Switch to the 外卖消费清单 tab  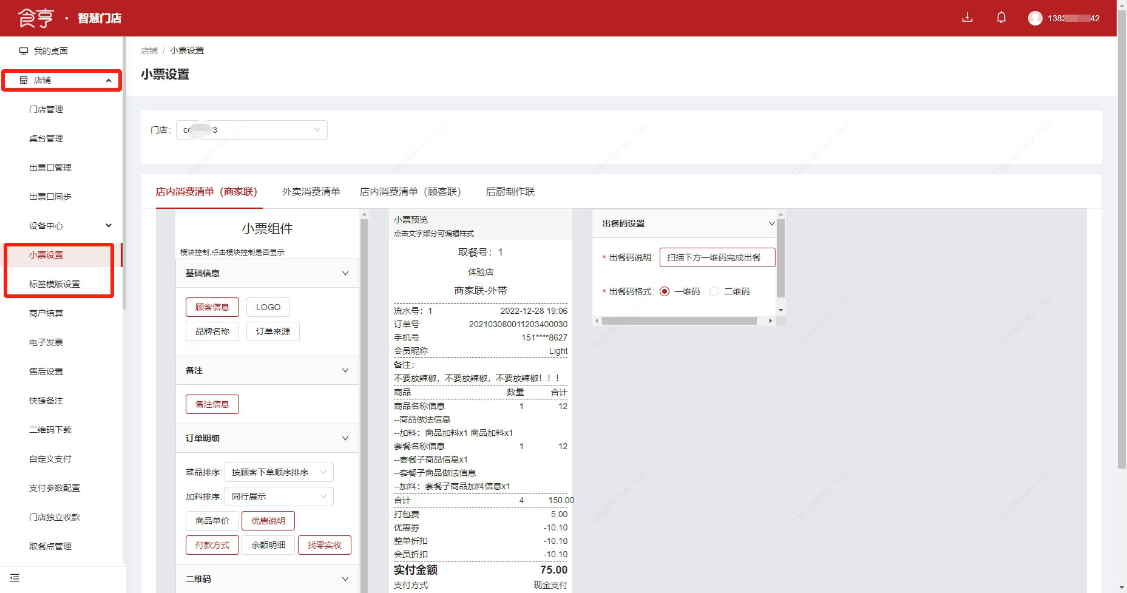311,192
